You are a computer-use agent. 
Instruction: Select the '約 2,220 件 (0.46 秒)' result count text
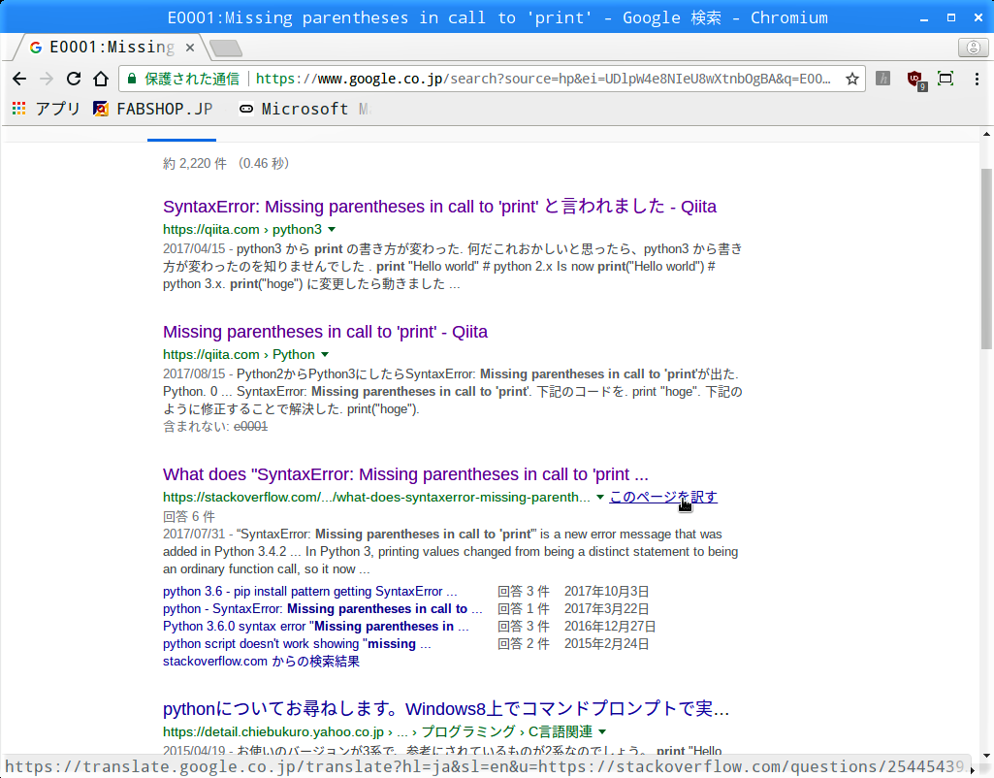[226, 164]
